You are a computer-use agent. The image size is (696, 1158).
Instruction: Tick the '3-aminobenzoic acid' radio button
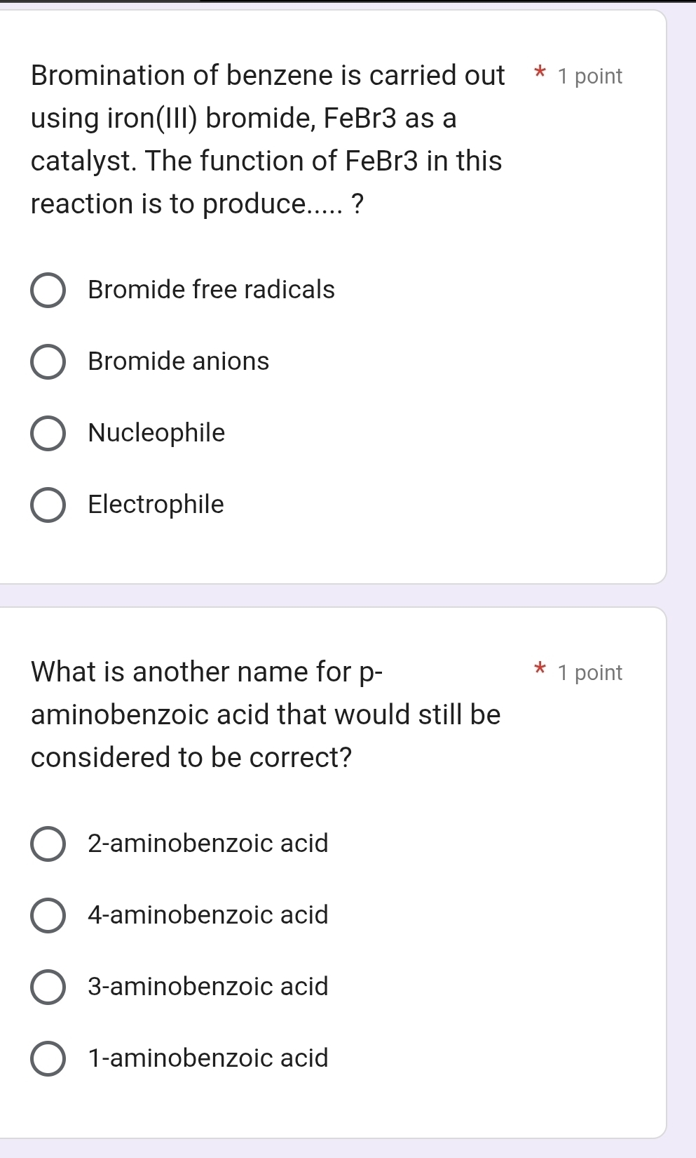[x=48, y=987]
